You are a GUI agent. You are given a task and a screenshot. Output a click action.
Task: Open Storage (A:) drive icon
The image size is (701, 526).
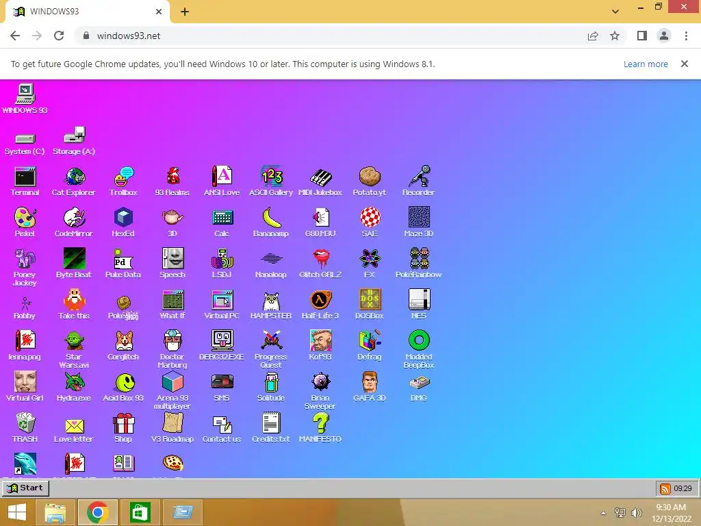pyautogui.click(x=74, y=141)
